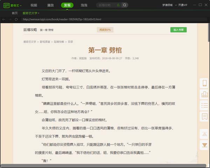
Task: Go to the 首页 tab
Action: (x=15, y=13)
